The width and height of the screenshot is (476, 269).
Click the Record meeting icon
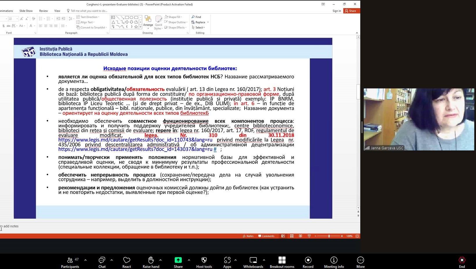[x=308, y=260]
